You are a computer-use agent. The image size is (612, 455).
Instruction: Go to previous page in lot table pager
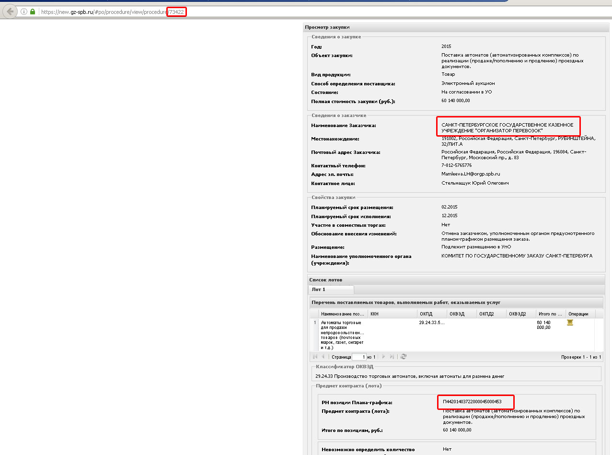point(323,357)
